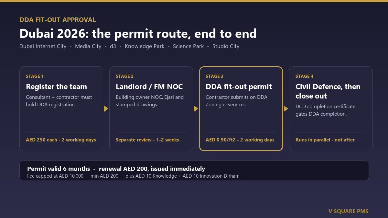Image resolution: width=388 pixels, height=218 pixels.
Task: Click the arrow between Stage 2 and Stage 3
Action: click(x=196, y=109)
